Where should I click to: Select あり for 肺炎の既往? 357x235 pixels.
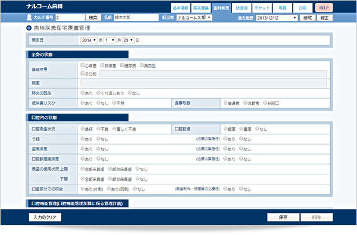(83, 93)
